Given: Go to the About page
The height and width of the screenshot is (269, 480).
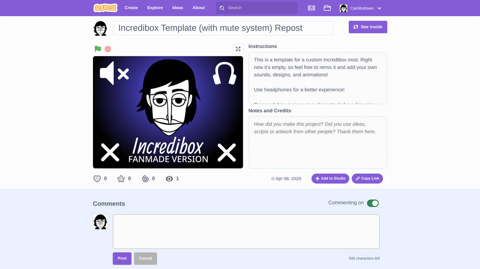Looking at the screenshot, I should tap(199, 8).
